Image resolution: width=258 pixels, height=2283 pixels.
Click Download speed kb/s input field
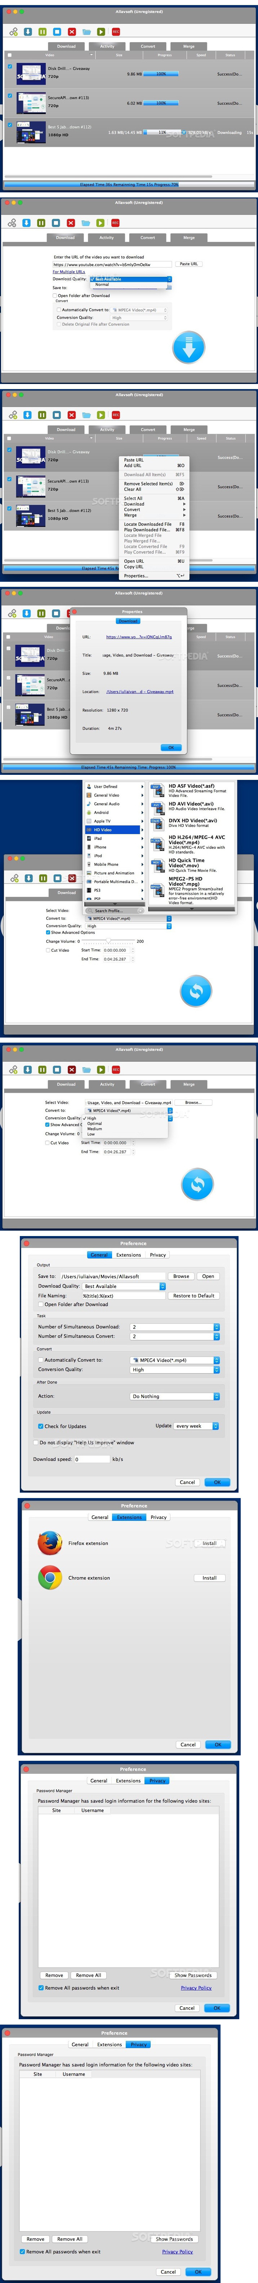pyautogui.click(x=92, y=1459)
